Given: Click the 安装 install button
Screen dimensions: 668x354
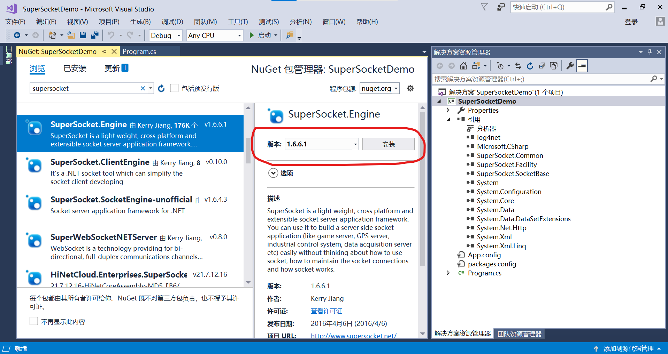Looking at the screenshot, I should [x=388, y=144].
